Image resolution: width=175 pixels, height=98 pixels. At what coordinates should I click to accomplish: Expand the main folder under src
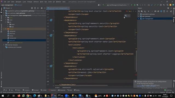[8, 24]
